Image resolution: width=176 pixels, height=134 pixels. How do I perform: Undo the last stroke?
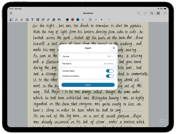[139, 13]
